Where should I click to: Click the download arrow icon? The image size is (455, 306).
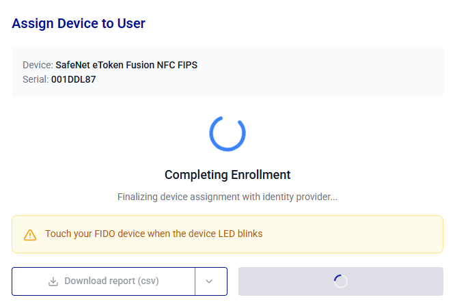click(x=53, y=281)
